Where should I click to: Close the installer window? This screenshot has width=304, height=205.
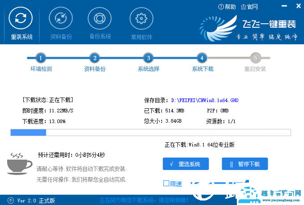(x=299, y=6)
